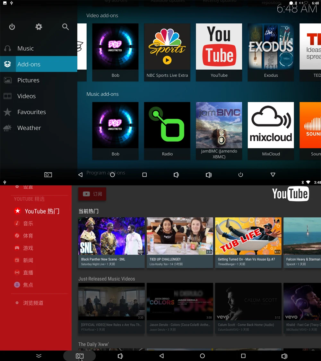The height and width of the screenshot is (361, 321).
Task: Open the Exodus add-on
Action: coord(271,52)
